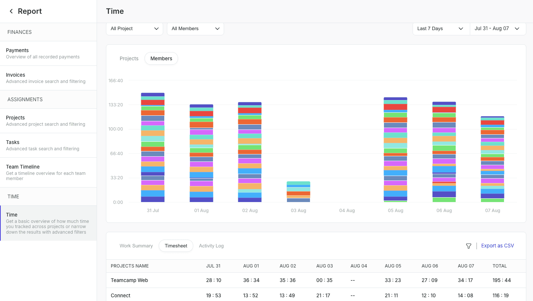The image size is (533, 301).
Task: Click Teamcamp Web Aug 01 value 36 : 34
Action: click(251, 280)
